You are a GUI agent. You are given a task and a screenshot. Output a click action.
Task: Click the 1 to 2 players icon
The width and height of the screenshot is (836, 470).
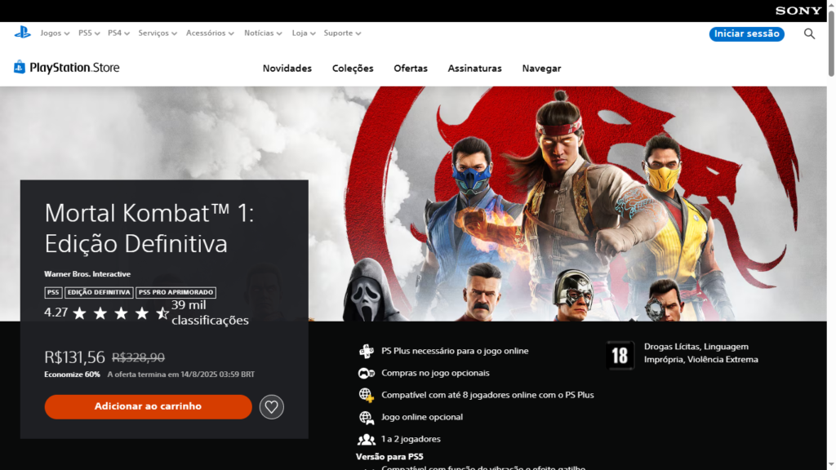[x=367, y=439]
